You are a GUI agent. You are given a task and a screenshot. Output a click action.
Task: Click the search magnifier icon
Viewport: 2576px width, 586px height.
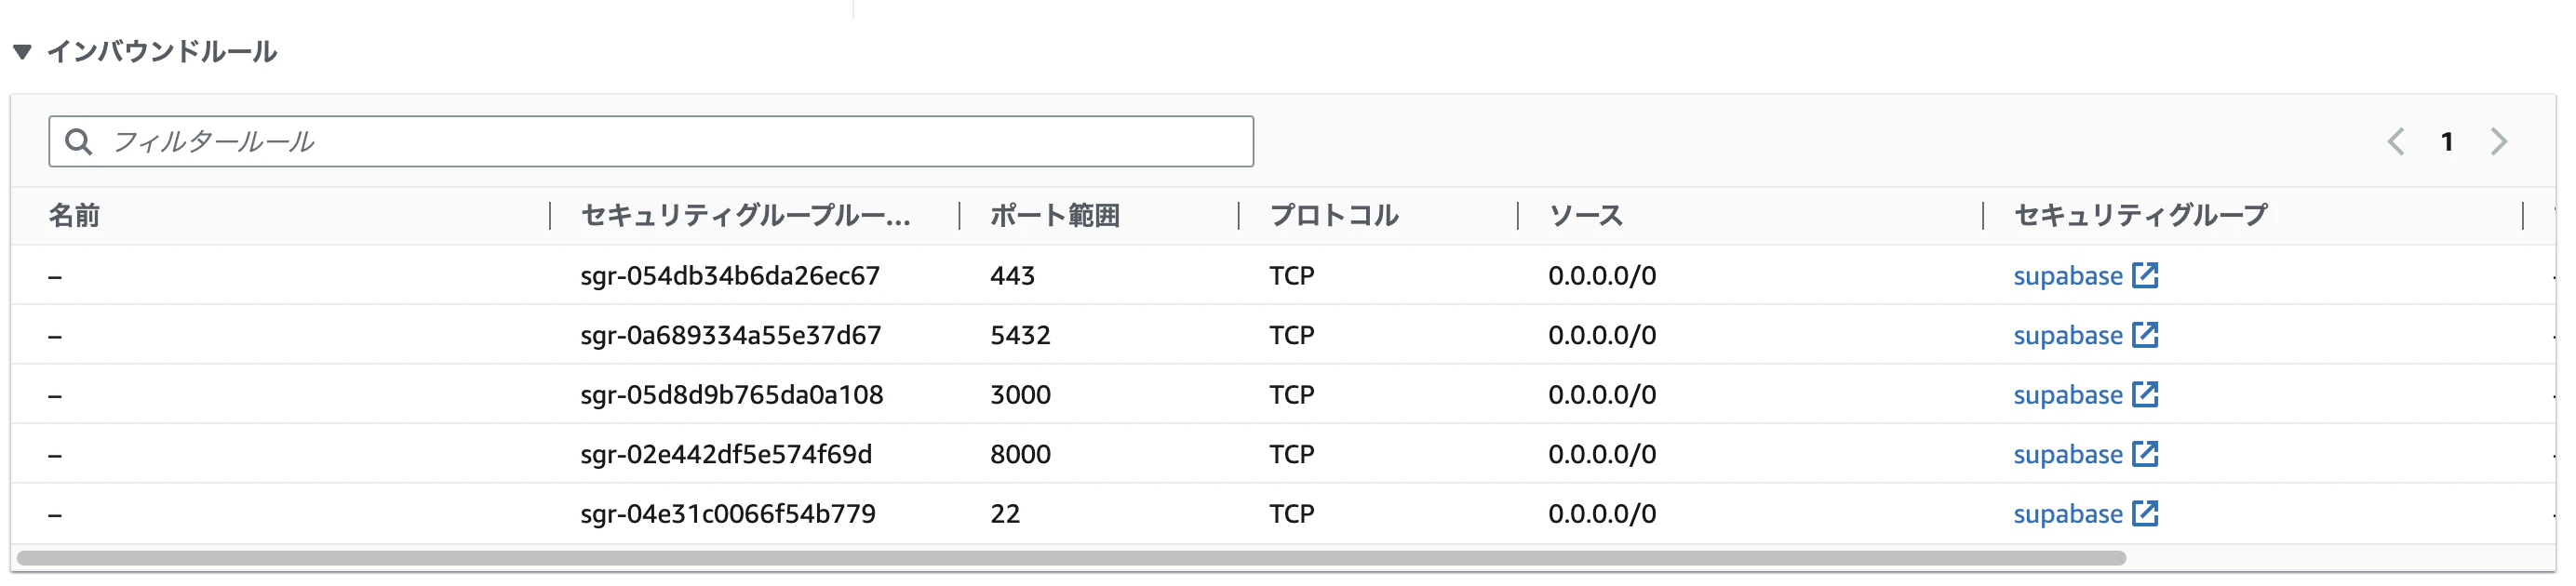click(79, 142)
